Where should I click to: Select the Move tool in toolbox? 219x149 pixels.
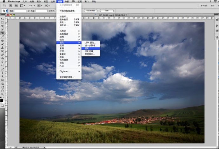(x=2, y=19)
